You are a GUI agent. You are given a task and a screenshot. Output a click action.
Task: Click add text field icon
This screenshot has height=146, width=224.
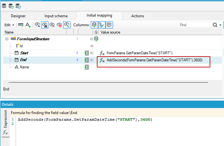28,25
